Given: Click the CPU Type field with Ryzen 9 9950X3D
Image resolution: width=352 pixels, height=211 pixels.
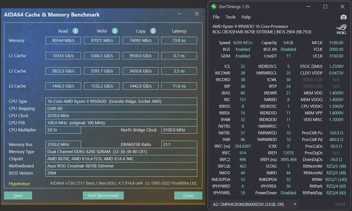Looking at the screenshot, I should click(121, 101).
